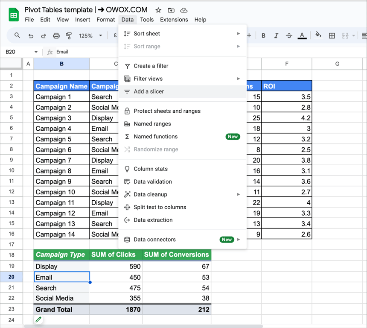Toggle strikethrough formatting
The image size is (367, 328).
[x=289, y=35]
